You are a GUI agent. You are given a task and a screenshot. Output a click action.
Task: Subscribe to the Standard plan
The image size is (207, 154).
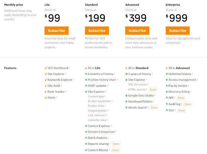coord(97,30)
